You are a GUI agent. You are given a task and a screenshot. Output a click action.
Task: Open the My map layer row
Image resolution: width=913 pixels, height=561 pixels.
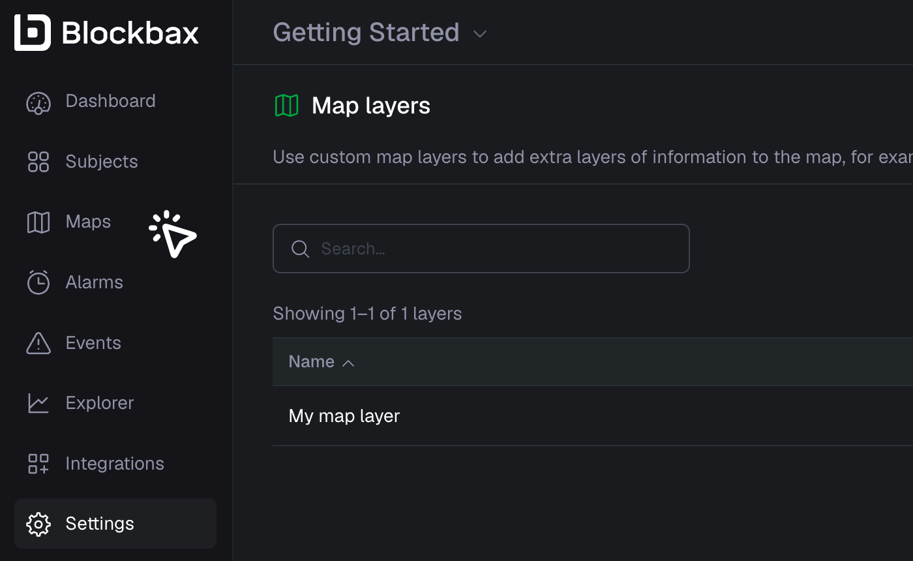(x=593, y=416)
